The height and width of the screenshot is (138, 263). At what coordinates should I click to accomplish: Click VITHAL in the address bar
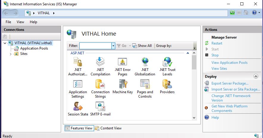[43, 13]
